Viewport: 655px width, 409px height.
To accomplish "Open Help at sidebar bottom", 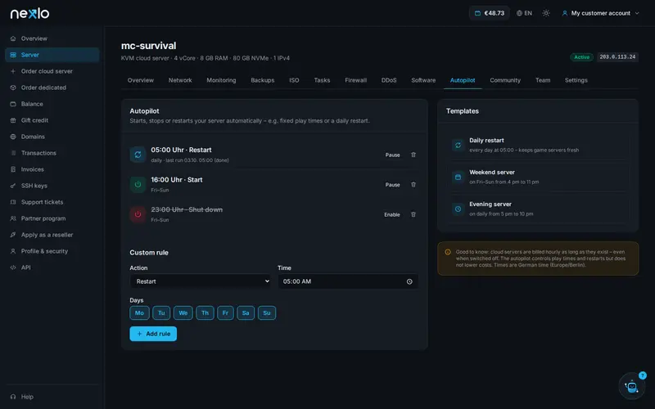I will (x=52, y=397).
